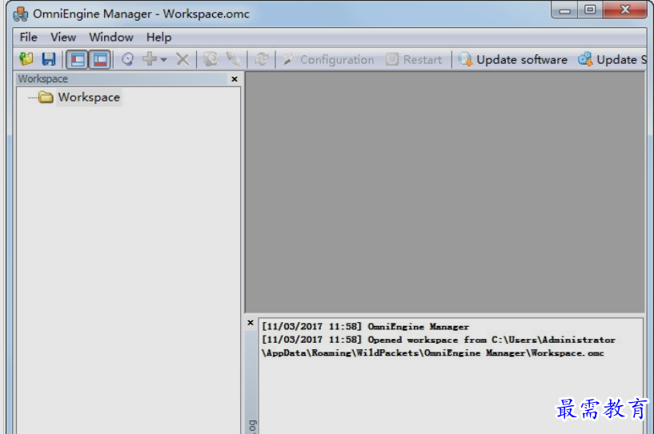This screenshot has height=434, width=654.
Task: Toggle the workspace pane view button
Action: tap(78, 60)
